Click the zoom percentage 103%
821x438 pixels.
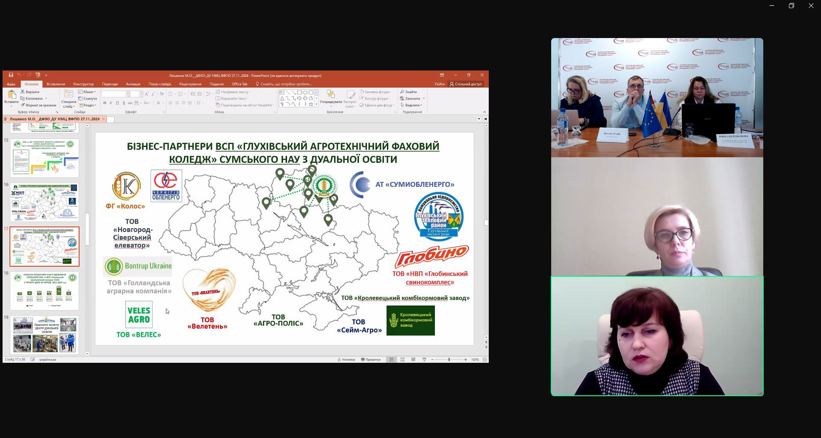[x=475, y=360]
